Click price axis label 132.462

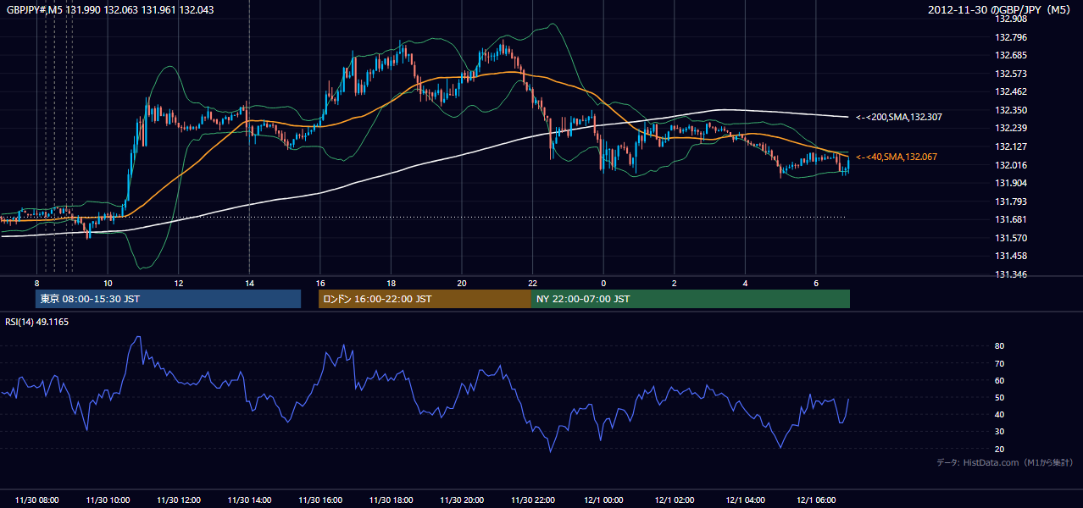click(1010, 91)
